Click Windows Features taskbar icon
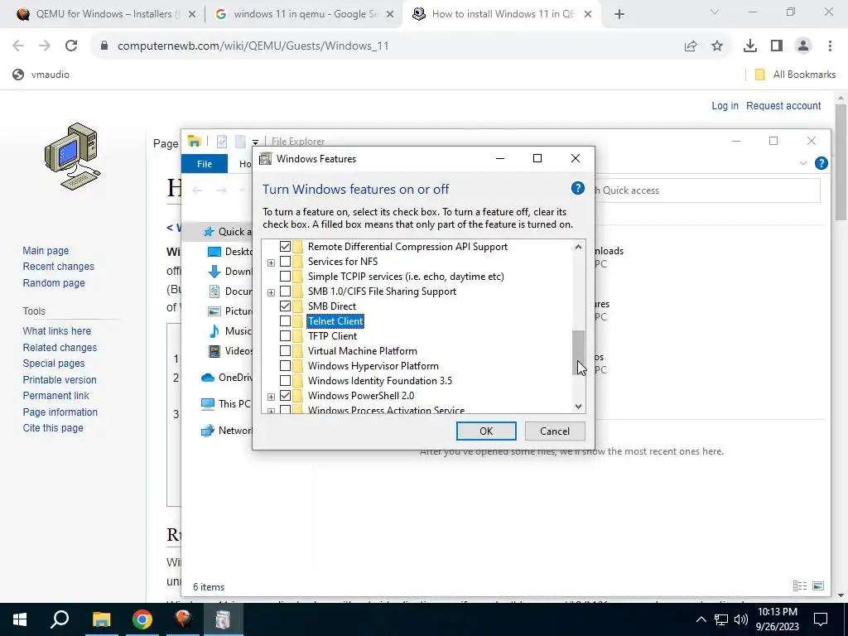 coord(224,619)
